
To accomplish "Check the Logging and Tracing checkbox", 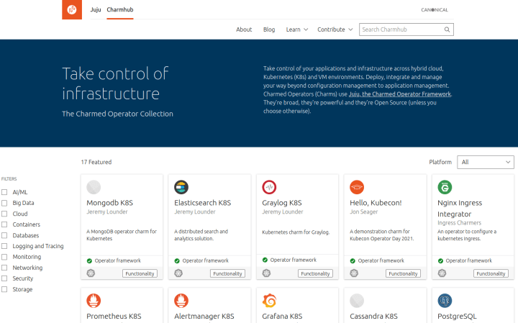I will click(4, 246).
